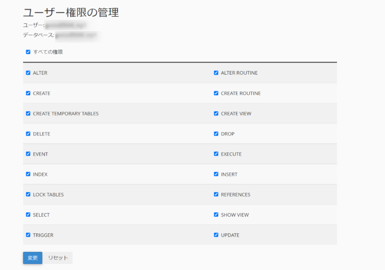Toggle the SHOW VIEW checkbox

216,215
